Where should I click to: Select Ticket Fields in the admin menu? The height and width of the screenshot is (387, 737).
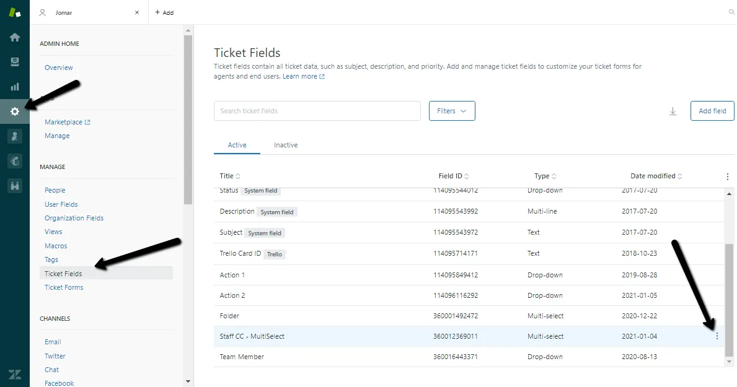tap(107, 273)
